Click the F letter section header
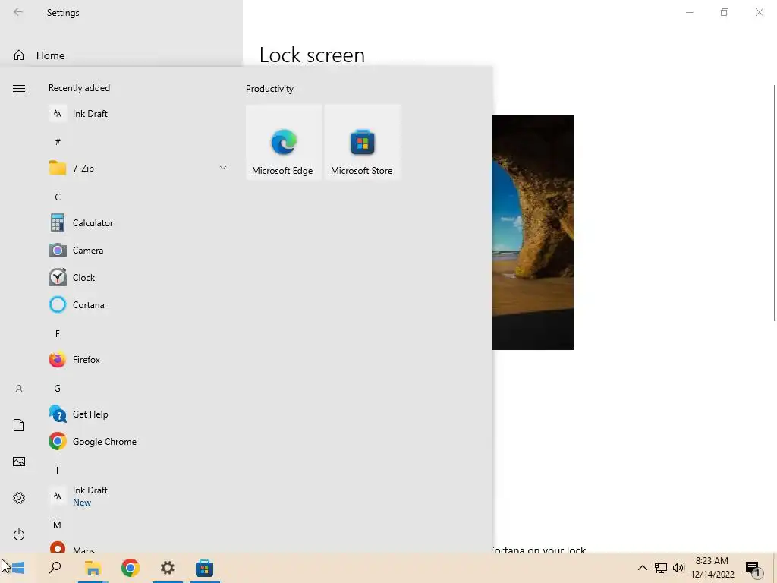 58,334
